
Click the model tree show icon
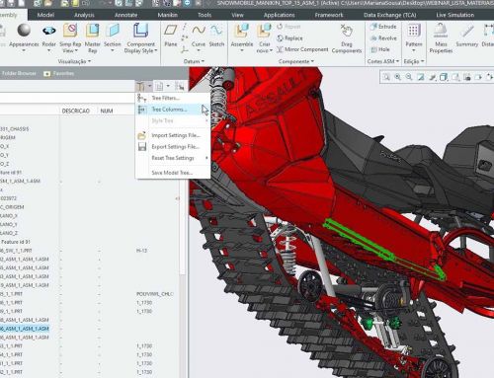click(x=159, y=87)
